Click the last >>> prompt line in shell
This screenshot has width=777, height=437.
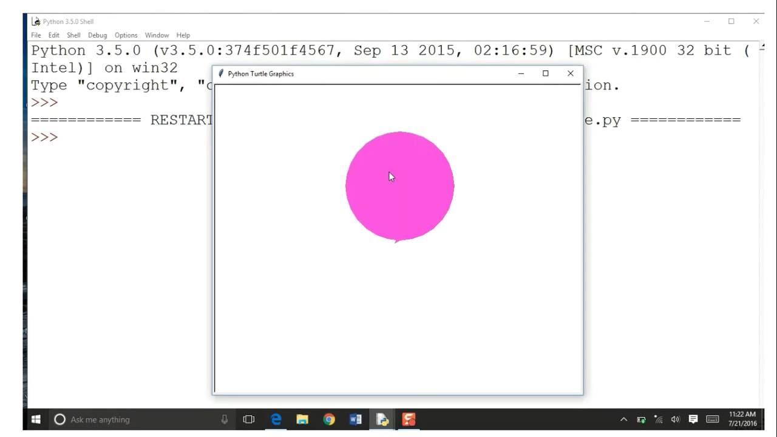pyautogui.click(x=45, y=137)
